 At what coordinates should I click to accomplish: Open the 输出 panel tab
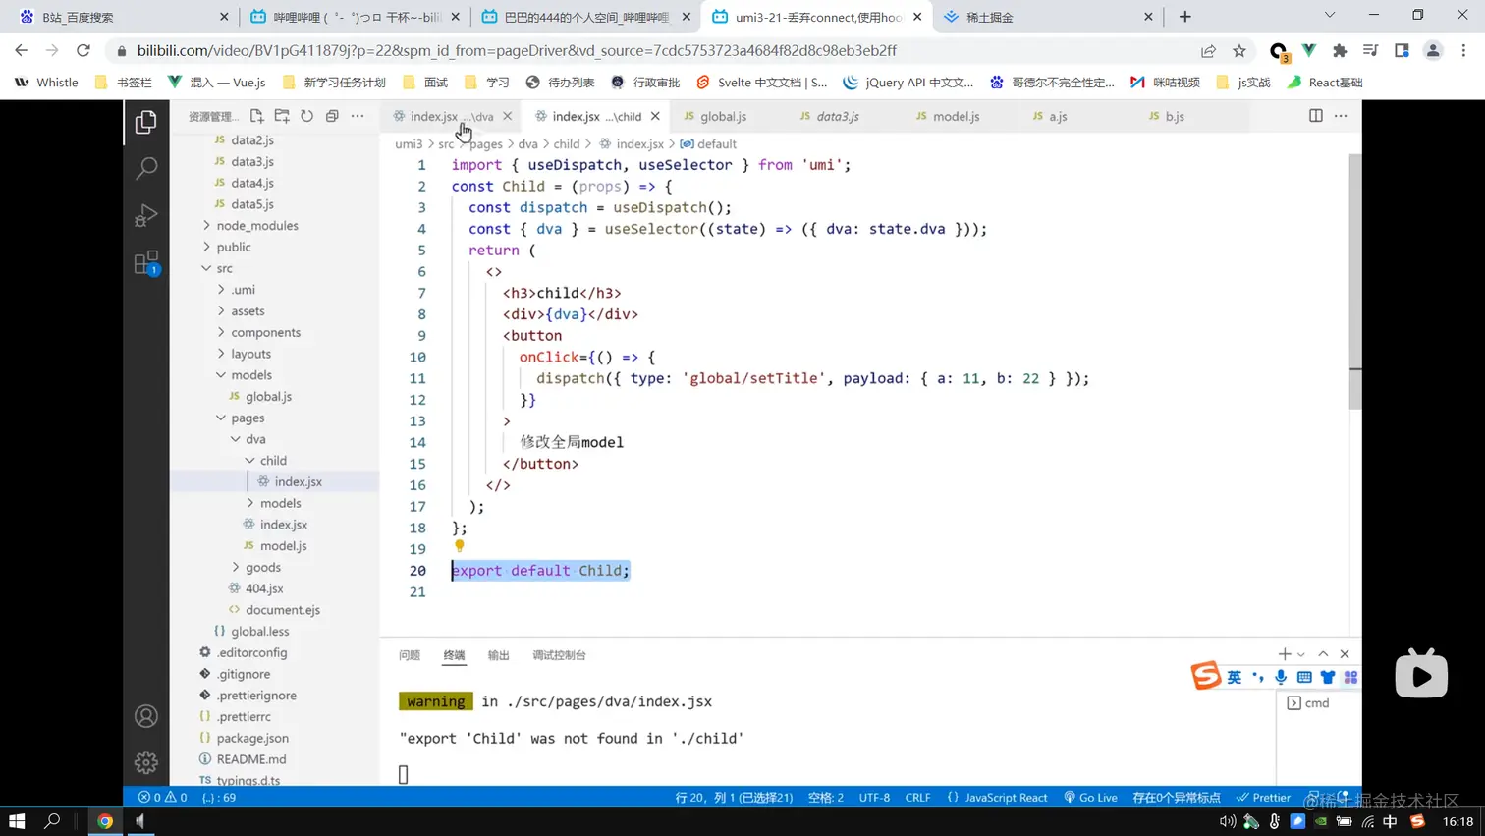tap(499, 655)
